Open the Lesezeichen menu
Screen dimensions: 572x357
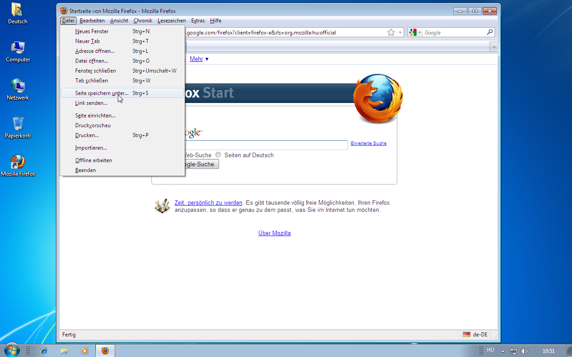(172, 21)
